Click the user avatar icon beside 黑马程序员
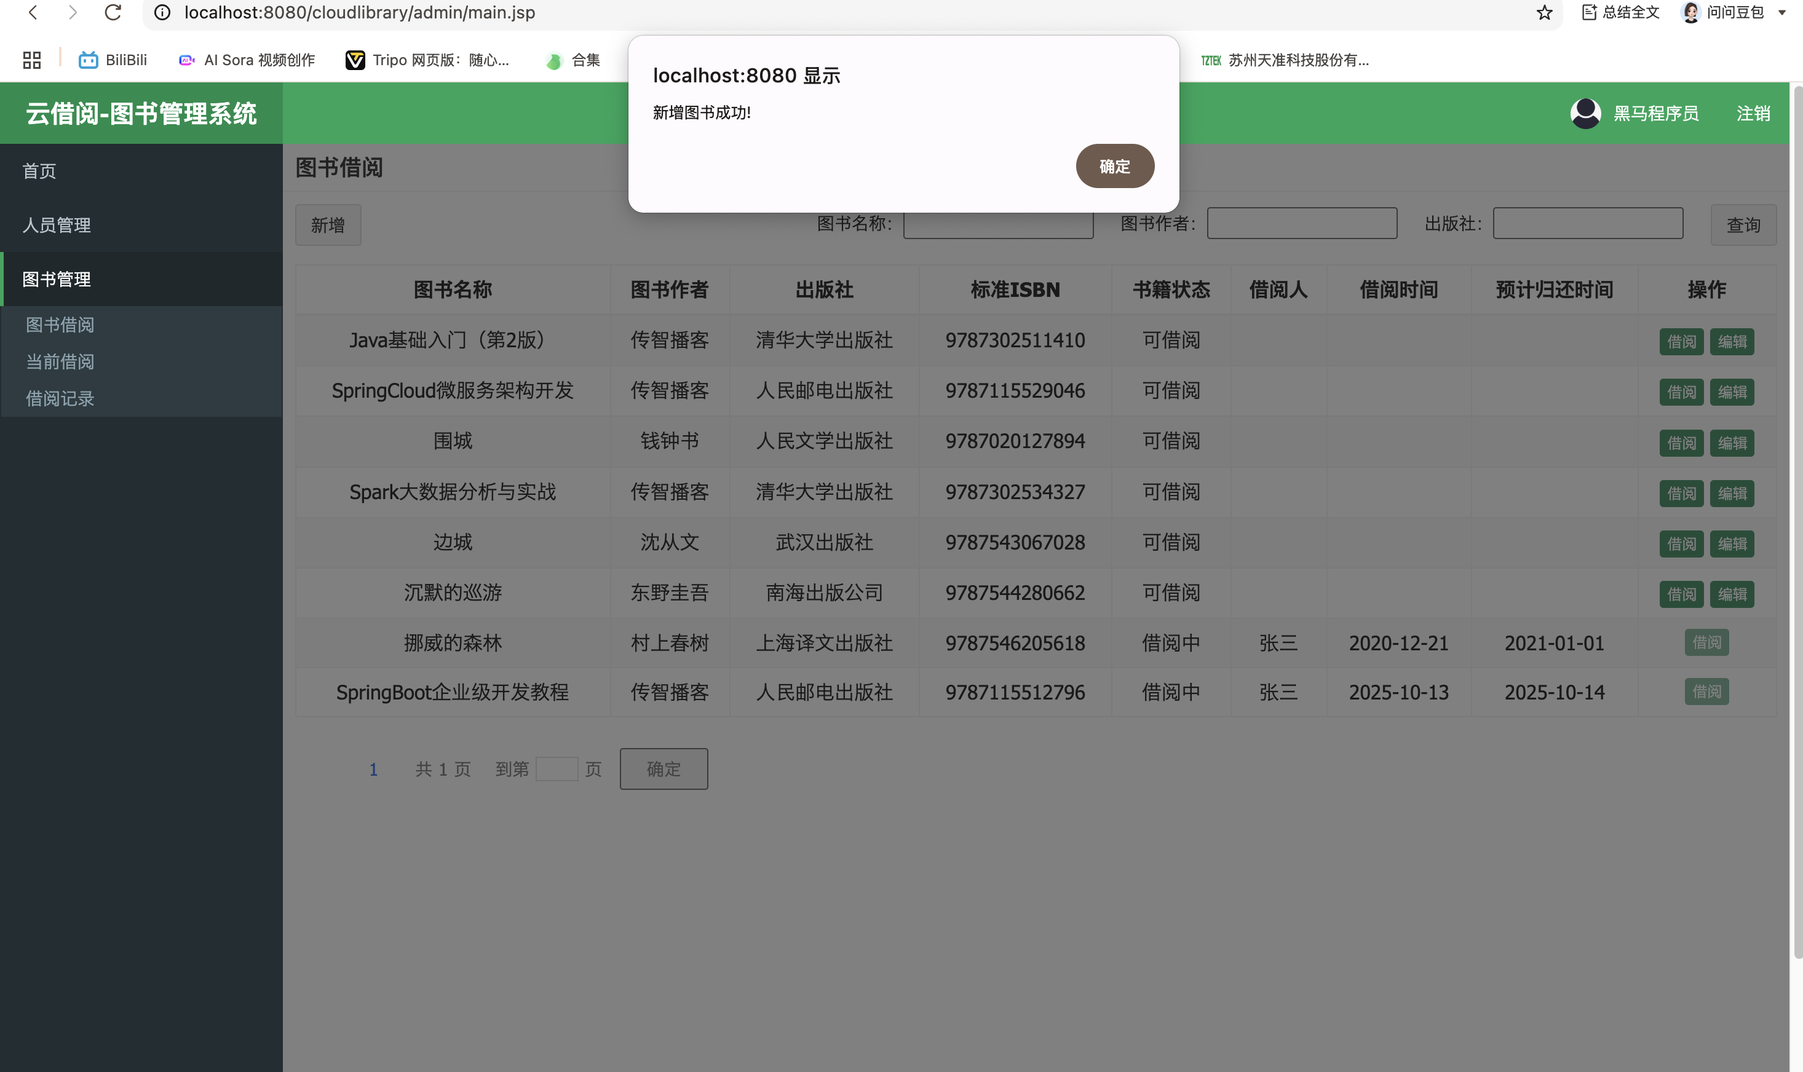The width and height of the screenshot is (1803, 1072). tap(1585, 114)
